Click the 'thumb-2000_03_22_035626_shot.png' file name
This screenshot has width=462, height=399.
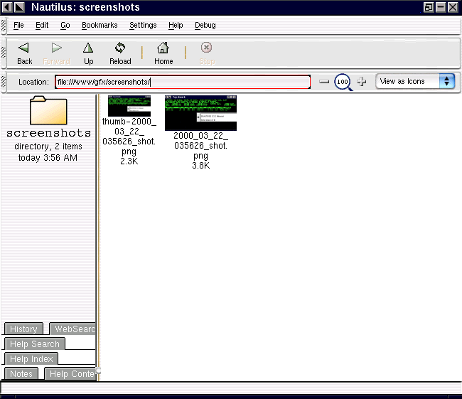[129, 137]
